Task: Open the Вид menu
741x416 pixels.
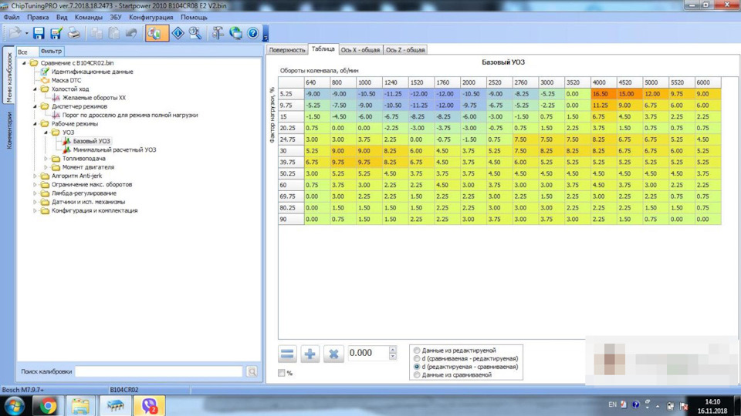Action: click(x=62, y=17)
